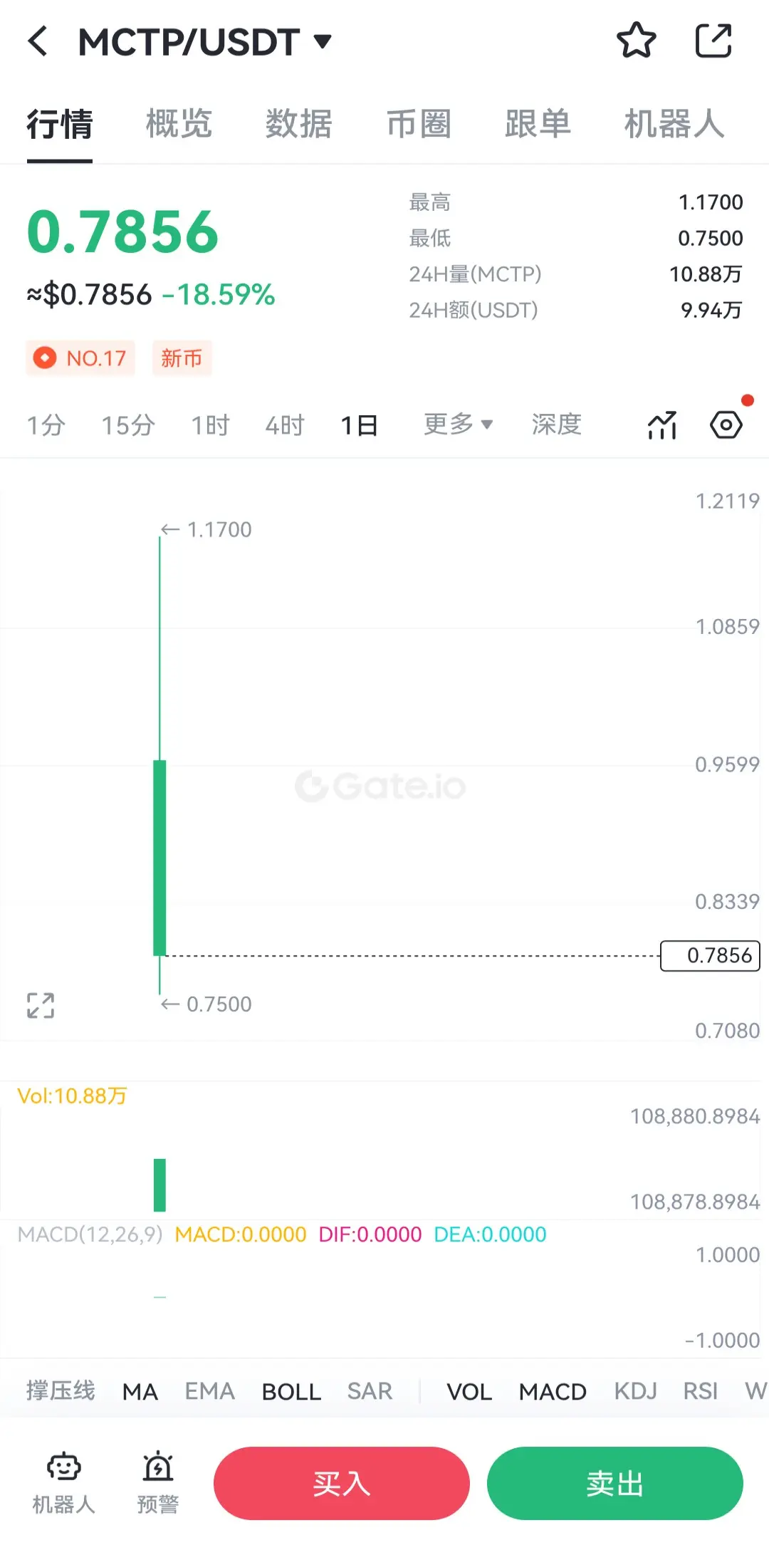
Task: Open the share icon at top right
Action: point(713,41)
